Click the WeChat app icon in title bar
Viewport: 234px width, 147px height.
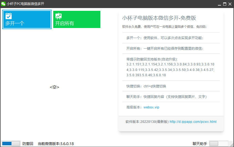coord(3,4)
